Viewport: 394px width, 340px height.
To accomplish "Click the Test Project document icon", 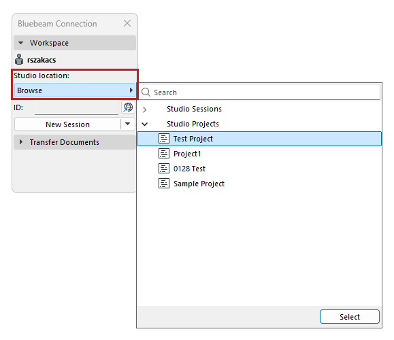I will [x=164, y=139].
